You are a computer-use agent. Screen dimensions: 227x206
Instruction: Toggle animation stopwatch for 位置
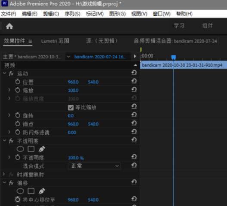point(18,82)
